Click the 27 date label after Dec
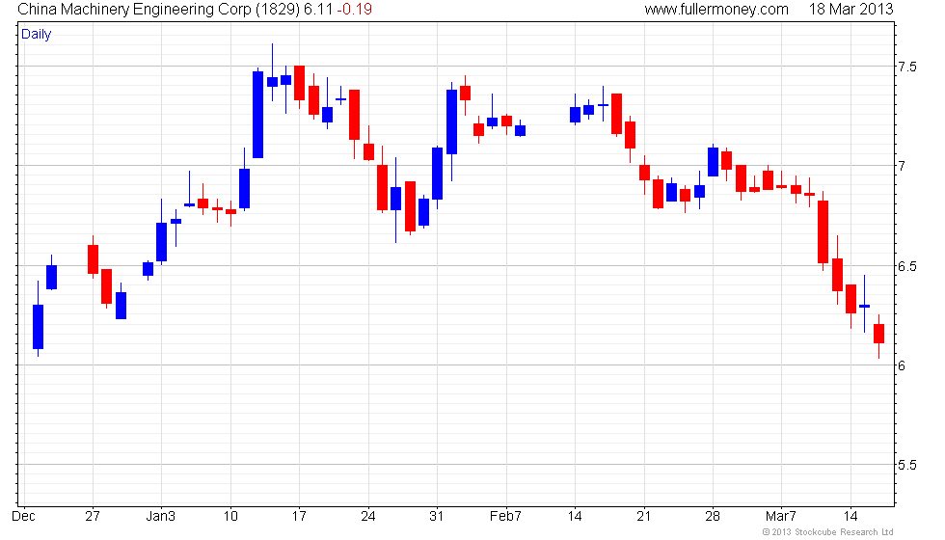 (93, 517)
